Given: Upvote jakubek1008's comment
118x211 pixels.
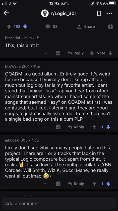Looking at the screenshot, I should click(94, 184).
